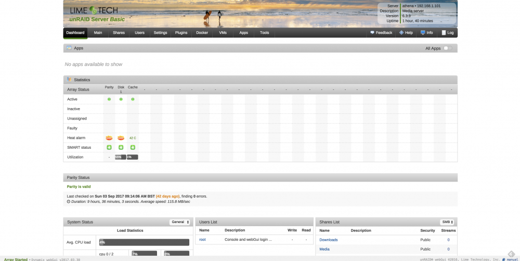Click the cpu 0 load bar 7%
Screen dimensions: 520x261
point(144,254)
